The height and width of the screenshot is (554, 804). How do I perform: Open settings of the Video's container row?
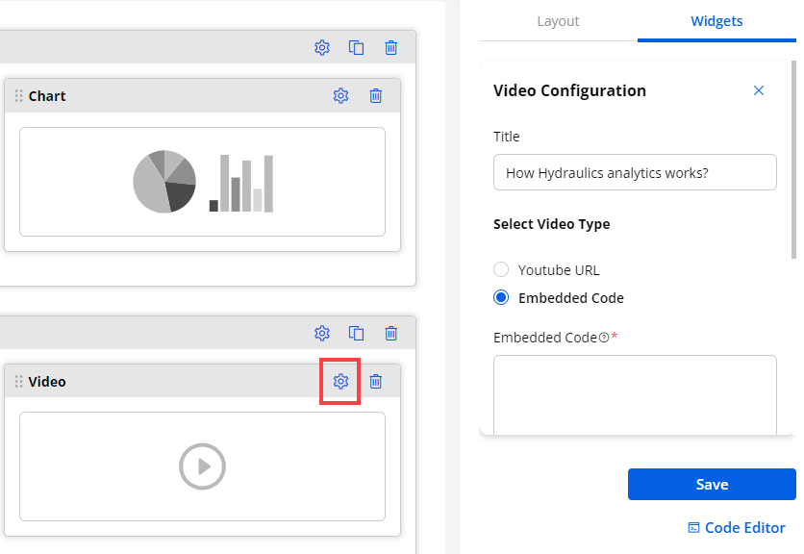click(322, 334)
